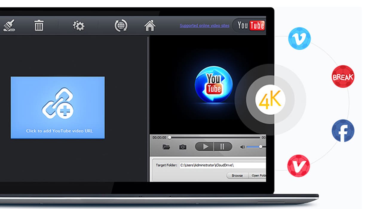
Task: Click the YouTube logo in toolbar
Action: pyautogui.click(x=250, y=26)
